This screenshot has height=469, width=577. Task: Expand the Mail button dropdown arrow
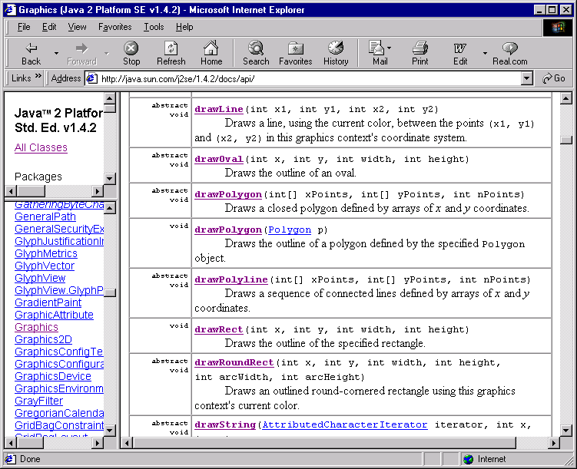pyautogui.click(x=390, y=48)
